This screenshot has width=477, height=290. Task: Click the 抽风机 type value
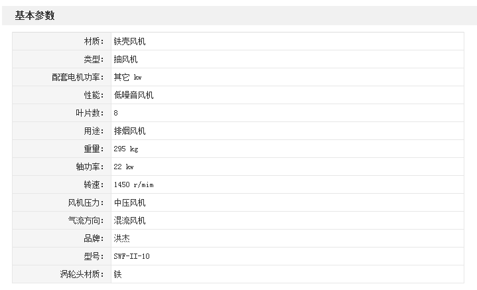coord(125,59)
